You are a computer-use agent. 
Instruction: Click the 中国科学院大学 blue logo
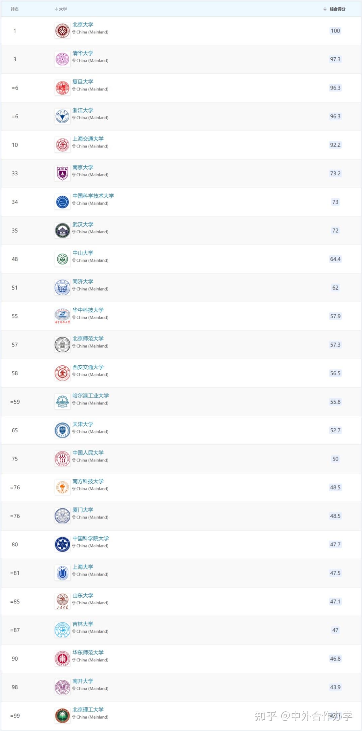pos(62,544)
